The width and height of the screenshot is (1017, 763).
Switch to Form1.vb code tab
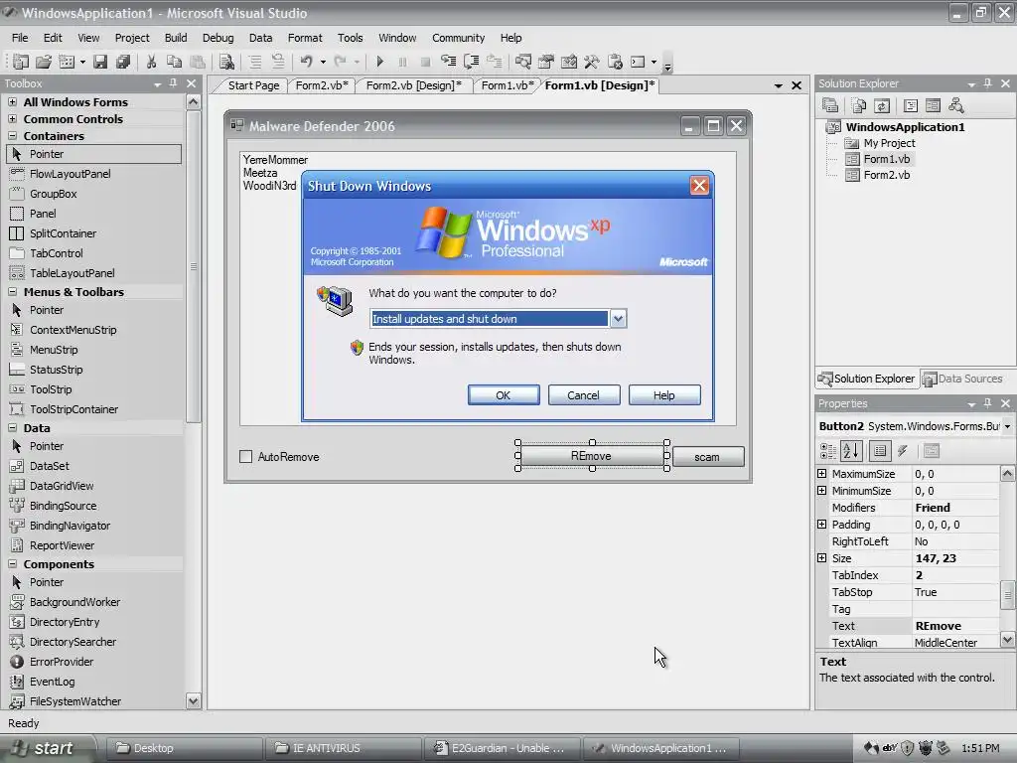click(508, 85)
